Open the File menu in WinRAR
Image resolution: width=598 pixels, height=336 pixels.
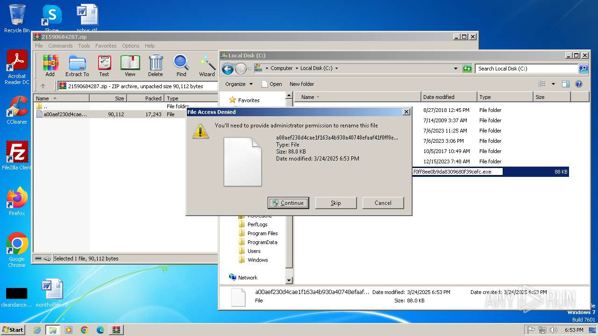[39, 46]
